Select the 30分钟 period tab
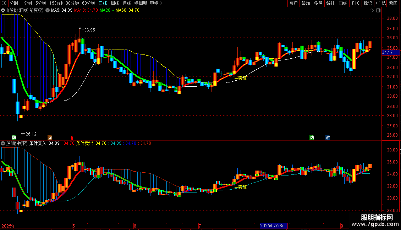Screen dimensions: 401x230 tap(72, 3)
